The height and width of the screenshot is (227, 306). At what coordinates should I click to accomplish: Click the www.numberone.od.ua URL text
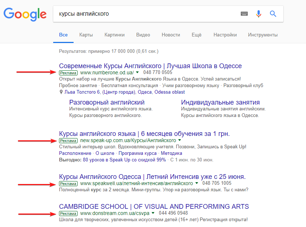coord(107,73)
